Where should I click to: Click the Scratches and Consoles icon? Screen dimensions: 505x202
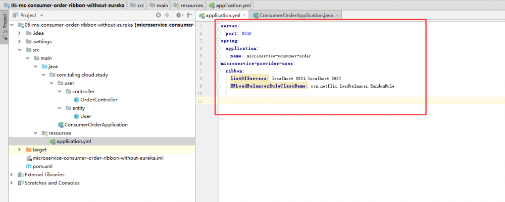pos(21,183)
